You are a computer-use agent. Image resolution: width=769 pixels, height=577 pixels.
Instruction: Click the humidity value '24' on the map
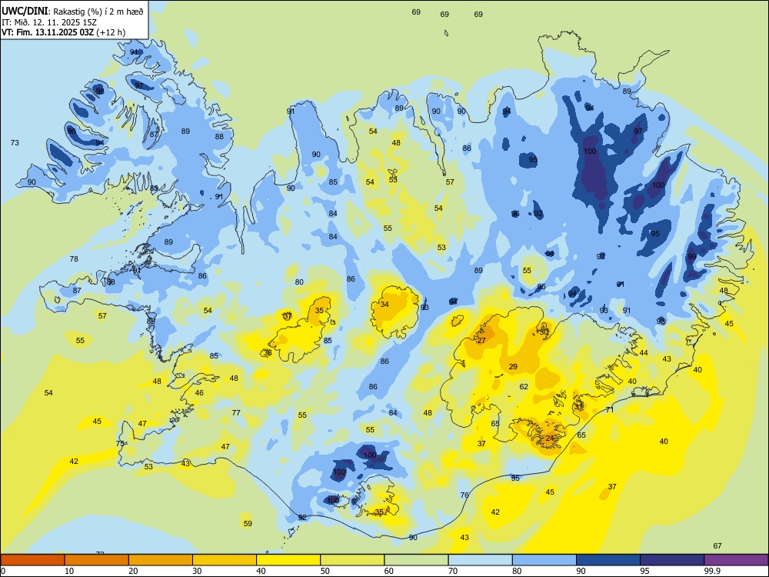click(x=550, y=439)
